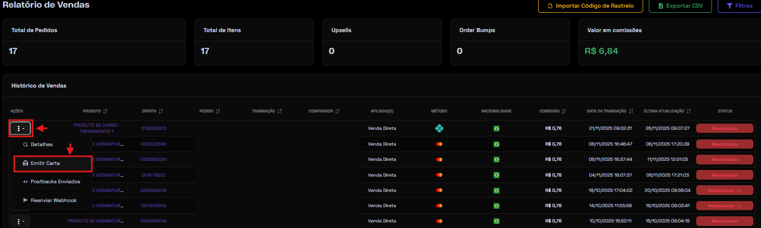Viewport: 761px width, 228px height.
Task: Click the Mastercard icon in second row
Action: tap(439, 144)
